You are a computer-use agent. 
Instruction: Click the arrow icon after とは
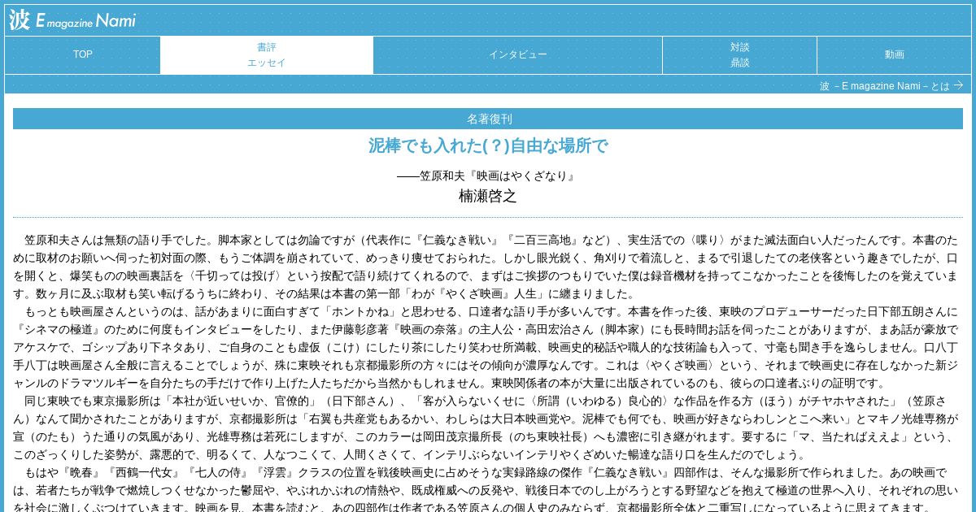958,85
